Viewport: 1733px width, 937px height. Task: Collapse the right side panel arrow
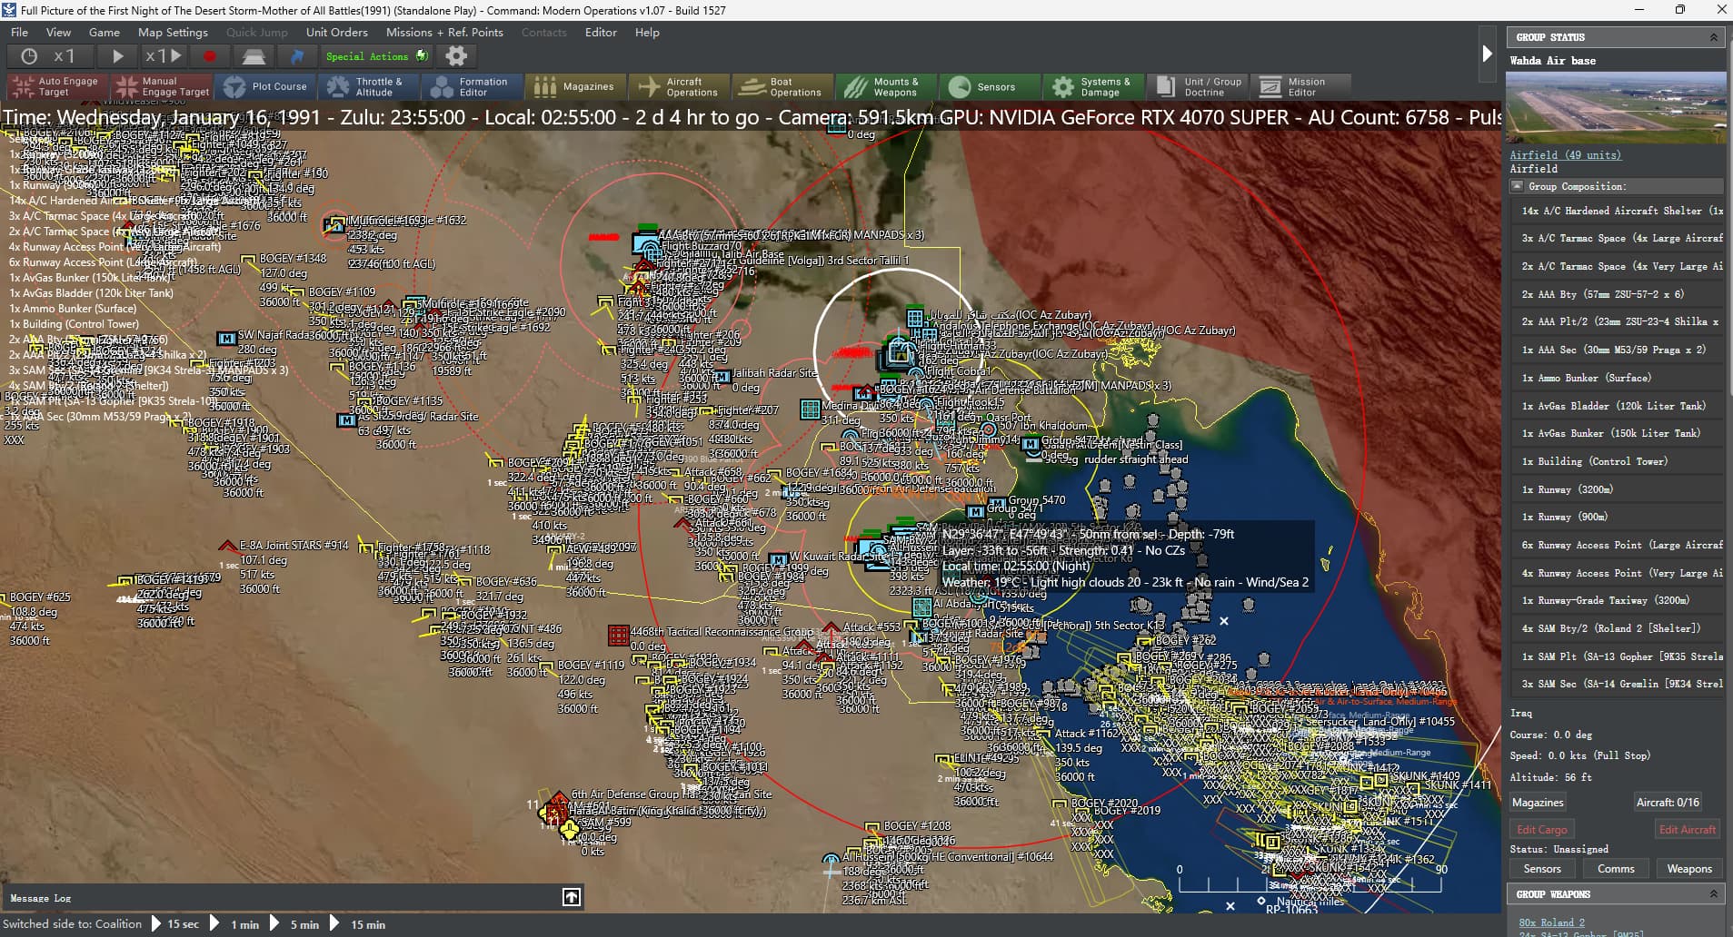pos(1487,54)
